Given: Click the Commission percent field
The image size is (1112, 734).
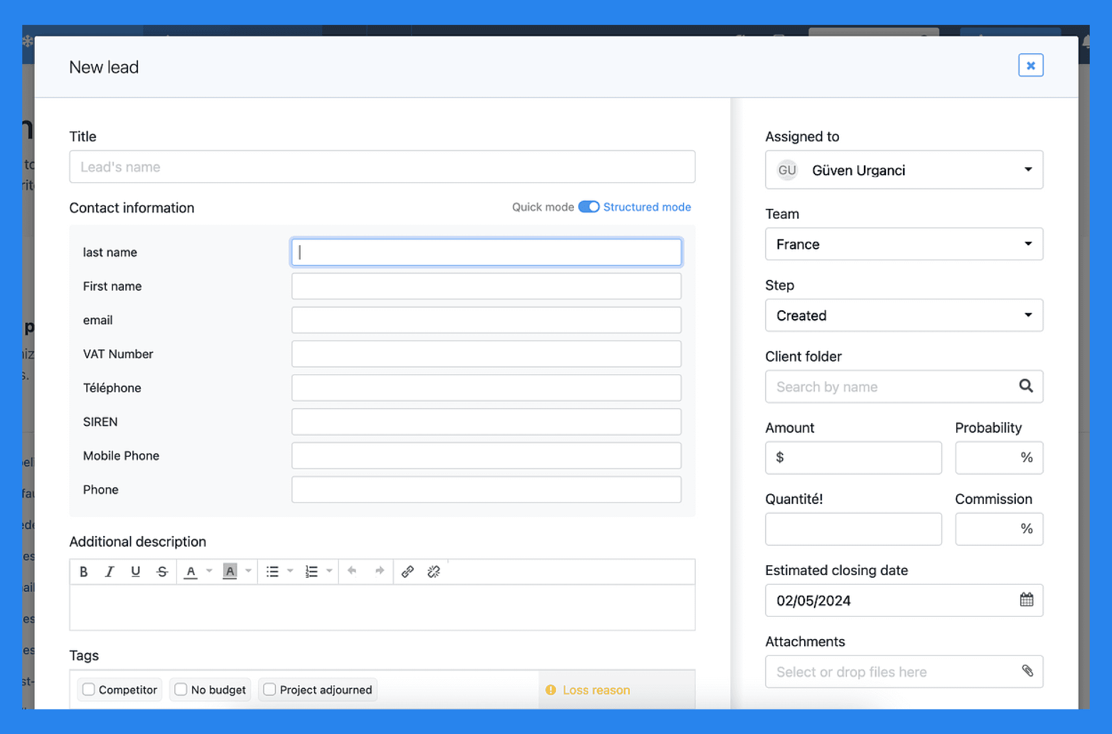Looking at the screenshot, I should click(x=999, y=529).
